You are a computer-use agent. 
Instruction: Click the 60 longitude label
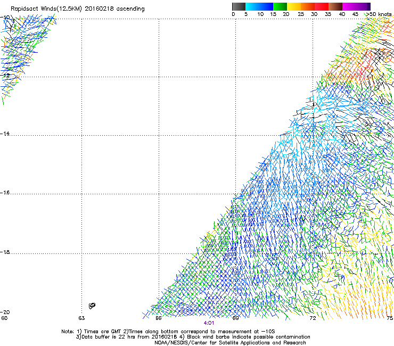4,318
